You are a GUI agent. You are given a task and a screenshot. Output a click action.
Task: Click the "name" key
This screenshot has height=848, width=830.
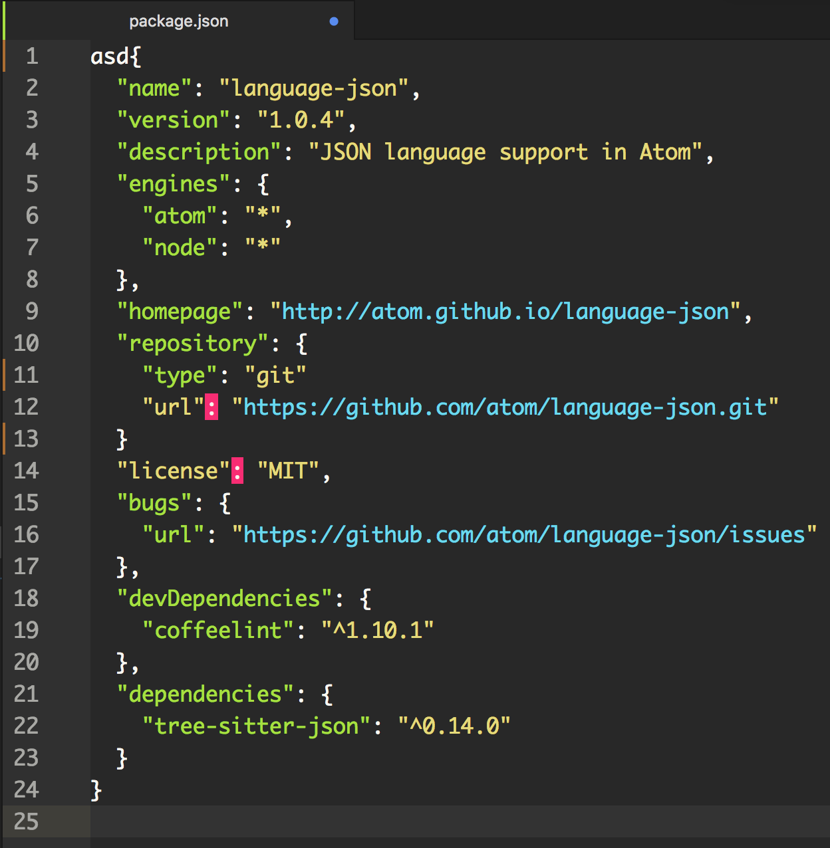coord(154,88)
